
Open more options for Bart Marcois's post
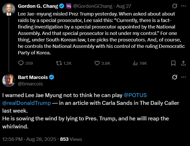(x=183, y=77)
